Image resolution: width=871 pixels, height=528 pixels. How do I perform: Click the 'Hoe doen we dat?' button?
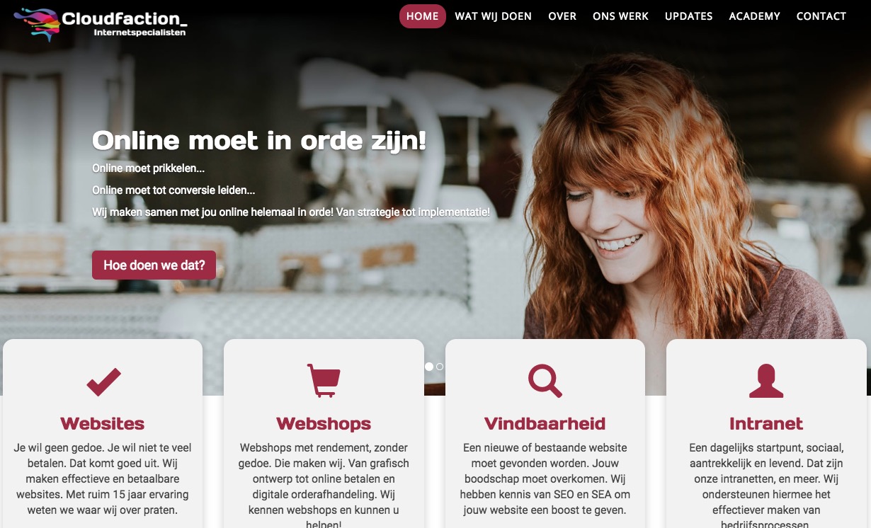154,265
